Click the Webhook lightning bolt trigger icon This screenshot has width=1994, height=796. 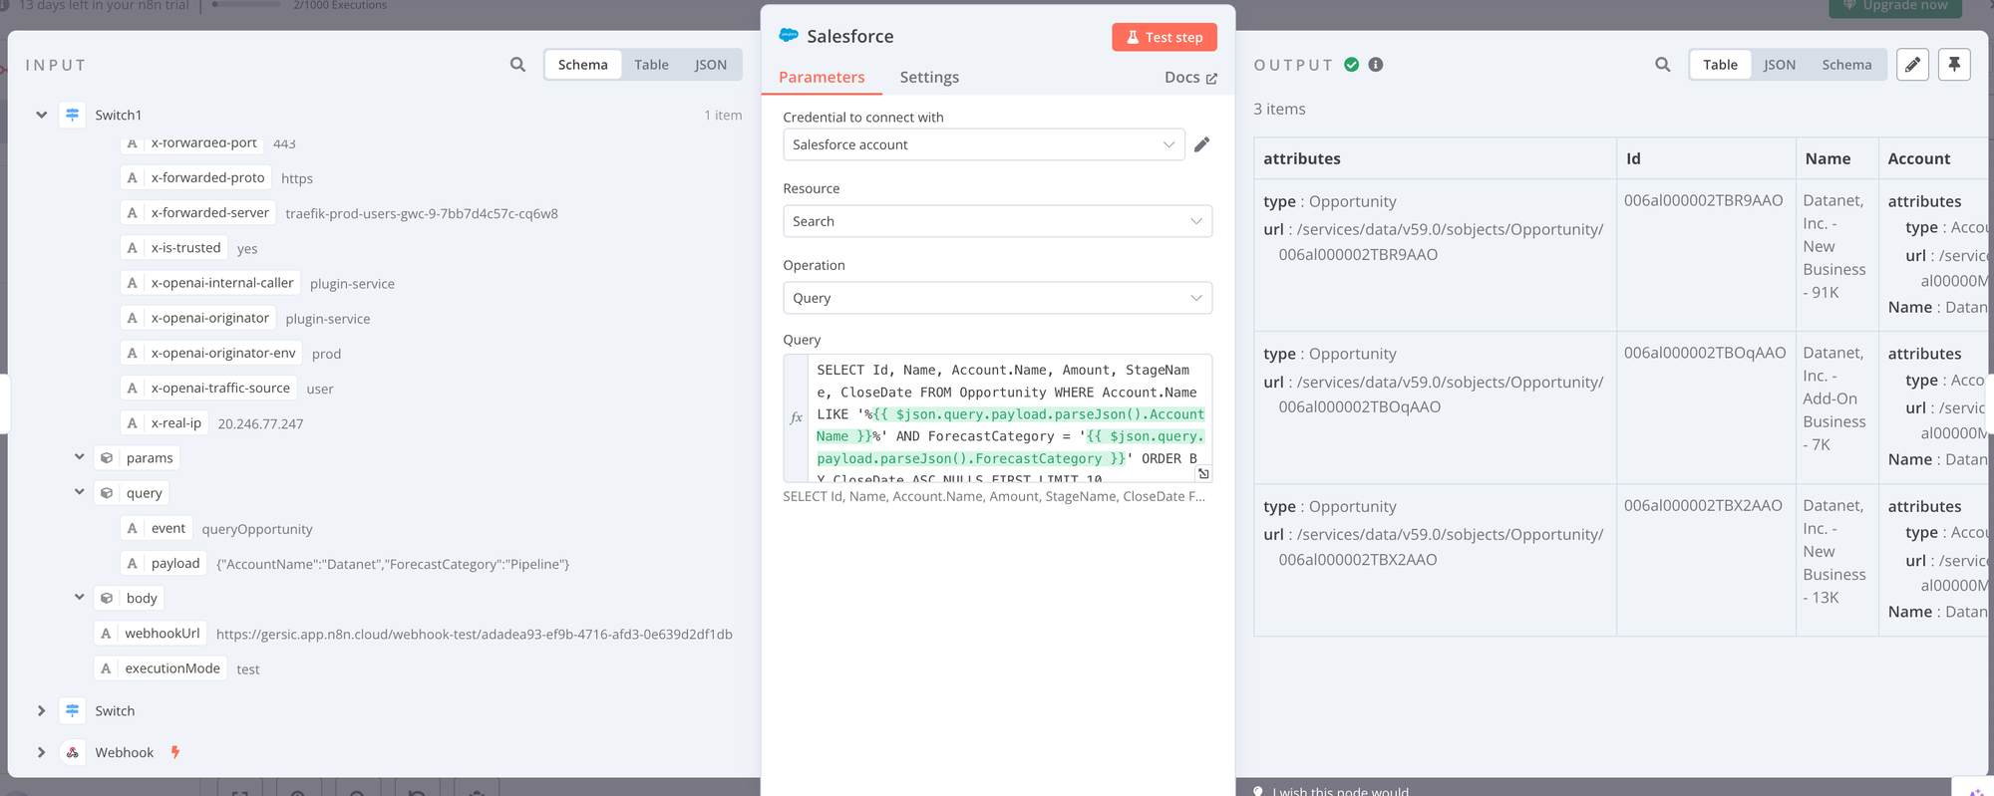[x=175, y=752]
